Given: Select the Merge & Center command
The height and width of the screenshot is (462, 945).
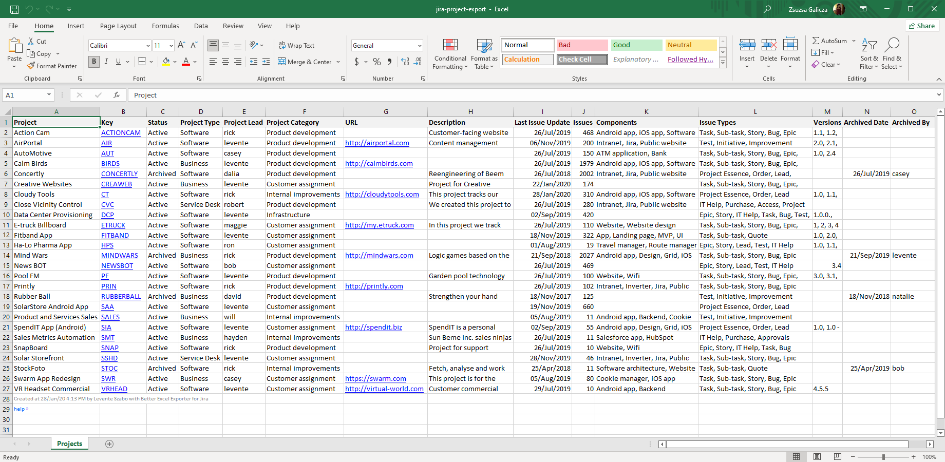Looking at the screenshot, I should (306, 62).
